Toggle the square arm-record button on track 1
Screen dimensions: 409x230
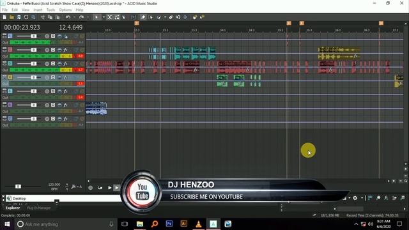coord(53,36)
